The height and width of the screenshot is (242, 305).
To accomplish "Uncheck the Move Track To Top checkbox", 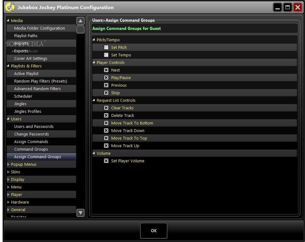I will (106, 138).
